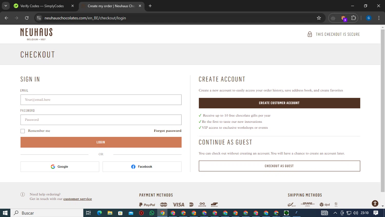385x217 pixels.
Task: Open the Mail app from the taskbar
Action: pyautogui.click(x=131, y=213)
